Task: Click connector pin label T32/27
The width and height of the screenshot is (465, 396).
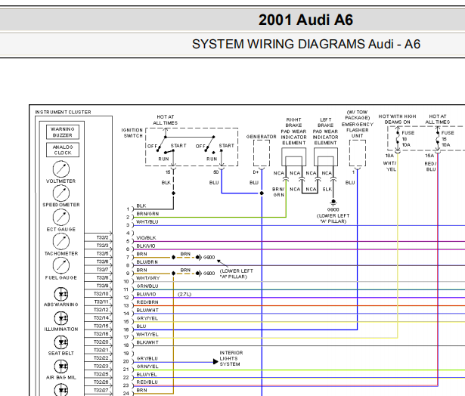Action: 101,390
